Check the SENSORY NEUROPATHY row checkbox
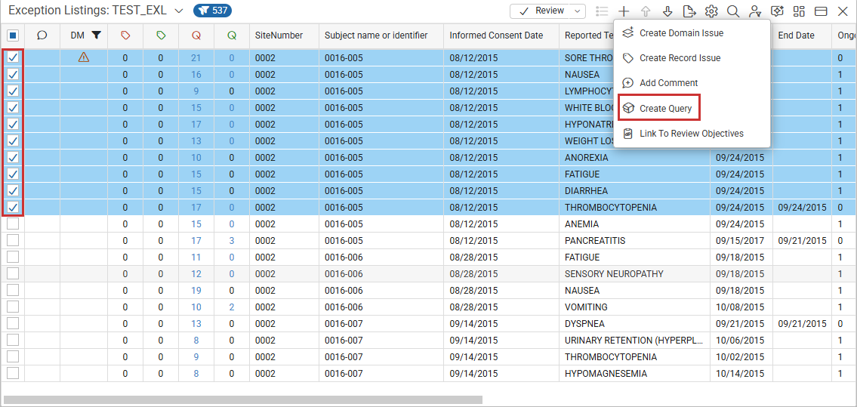Image resolution: width=857 pixels, height=407 pixels. (x=13, y=273)
